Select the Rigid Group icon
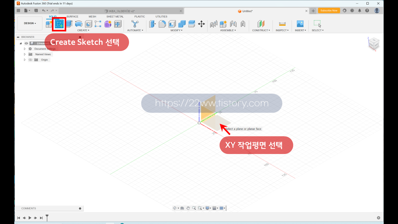 tap(243, 24)
